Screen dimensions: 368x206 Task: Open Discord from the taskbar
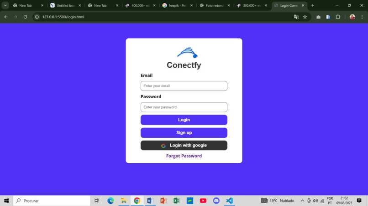tap(216, 201)
